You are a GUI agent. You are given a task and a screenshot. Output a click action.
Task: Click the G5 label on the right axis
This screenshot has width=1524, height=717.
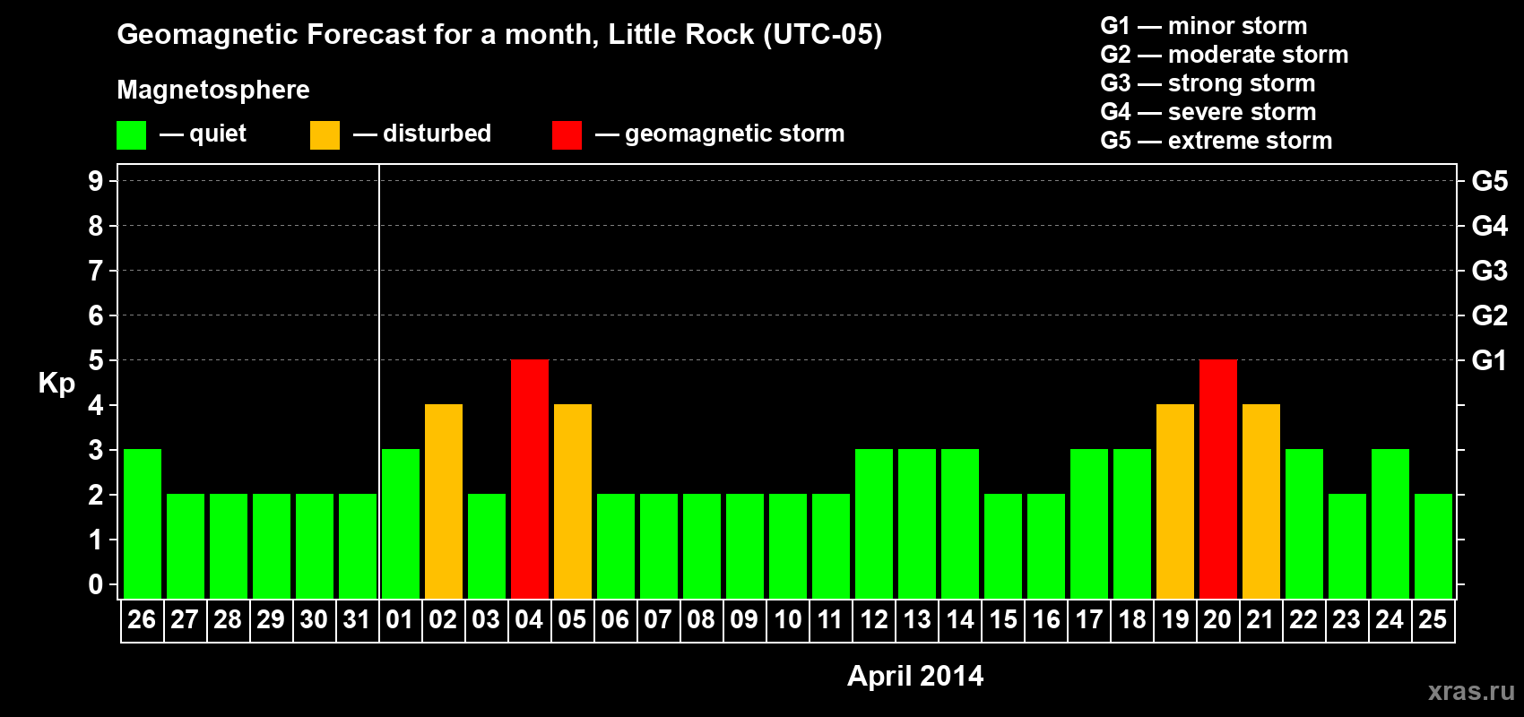point(1489,181)
